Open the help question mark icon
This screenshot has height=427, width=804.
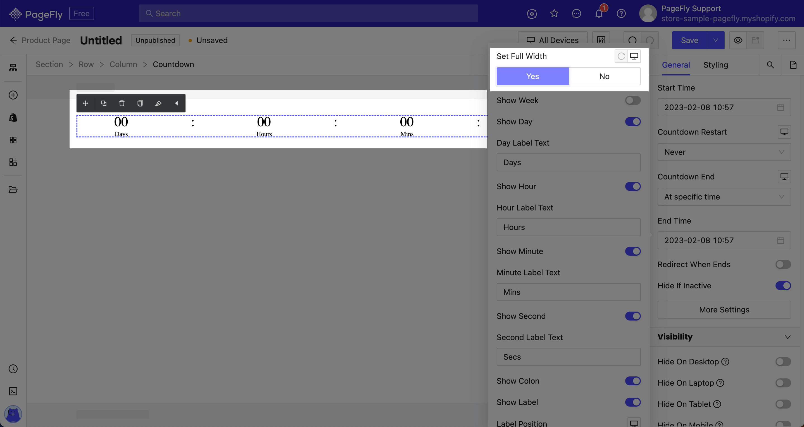[x=621, y=13]
